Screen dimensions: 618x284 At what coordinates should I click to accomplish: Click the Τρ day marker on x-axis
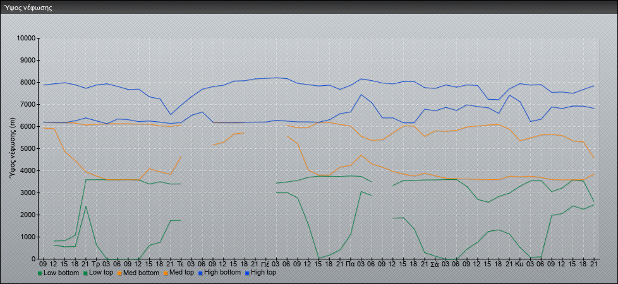click(96, 264)
